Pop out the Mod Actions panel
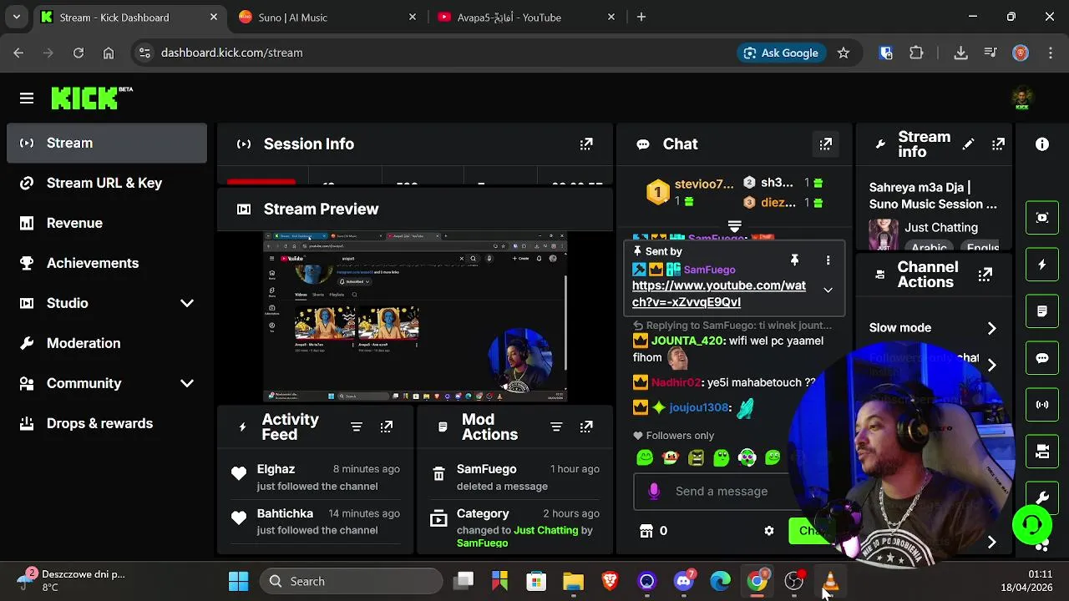 (586, 427)
